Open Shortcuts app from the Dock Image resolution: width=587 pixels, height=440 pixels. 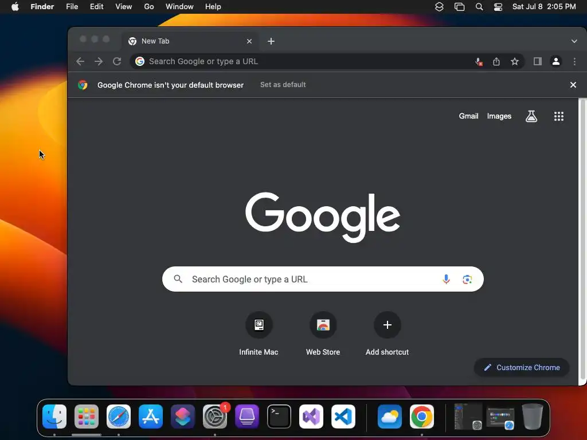click(x=183, y=417)
